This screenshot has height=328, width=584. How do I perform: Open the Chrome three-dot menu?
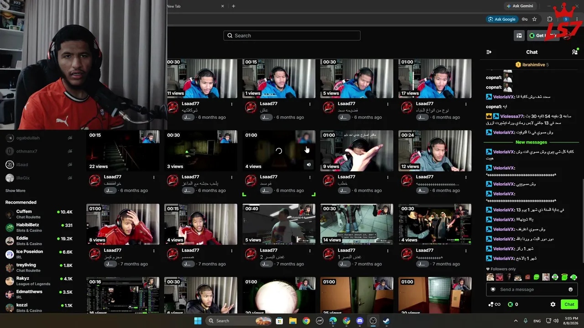click(x=578, y=19)
